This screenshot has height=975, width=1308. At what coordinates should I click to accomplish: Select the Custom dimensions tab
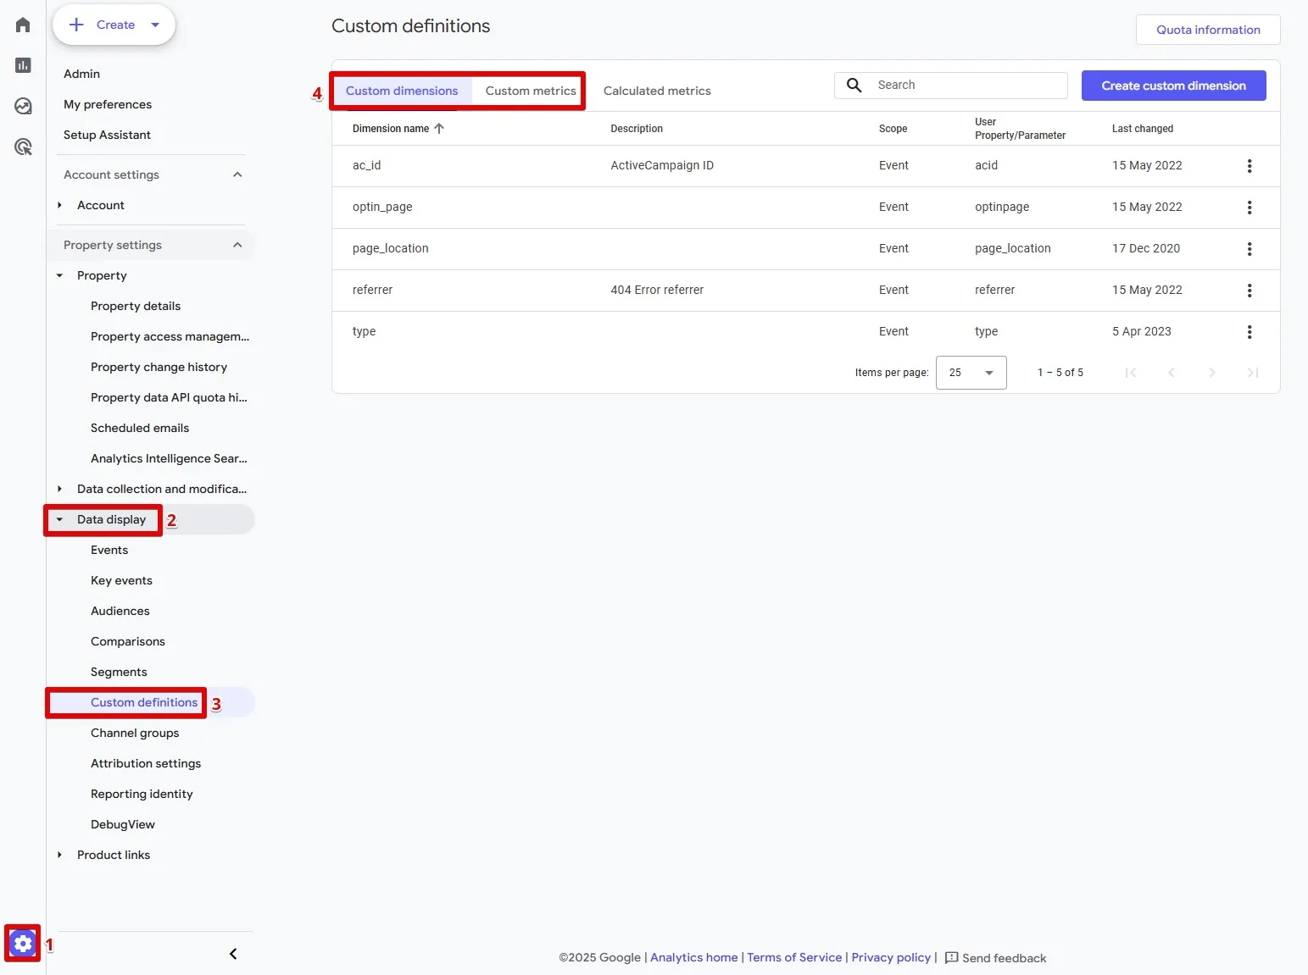(402, 91)
